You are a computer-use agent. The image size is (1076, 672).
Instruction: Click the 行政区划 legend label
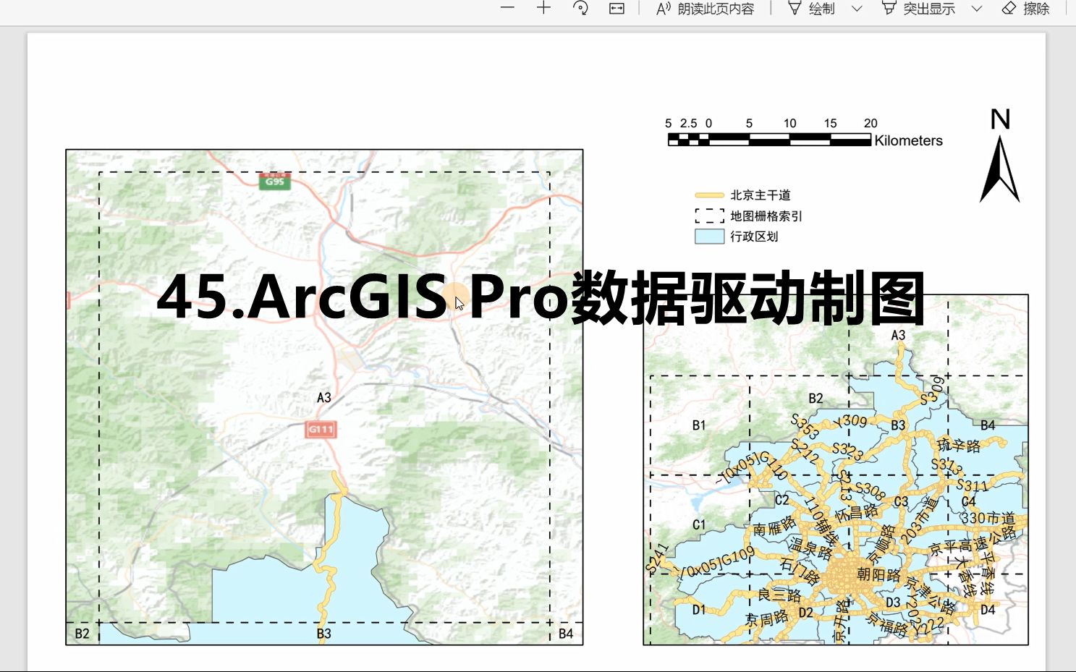pyautogui.click(x=754, y=237)
